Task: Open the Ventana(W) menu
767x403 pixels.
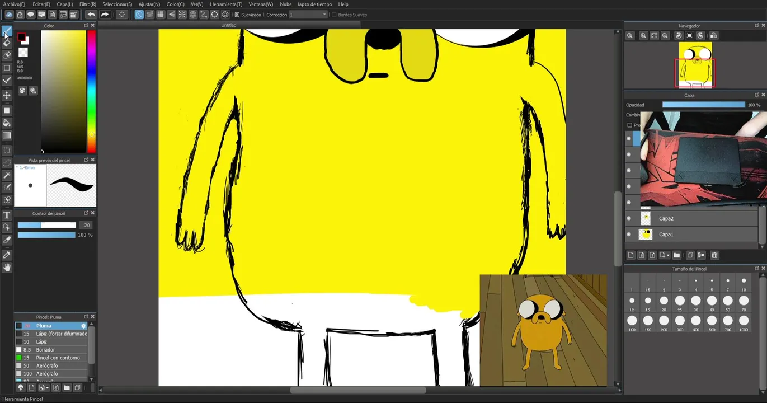Action: tap(261, 4)
